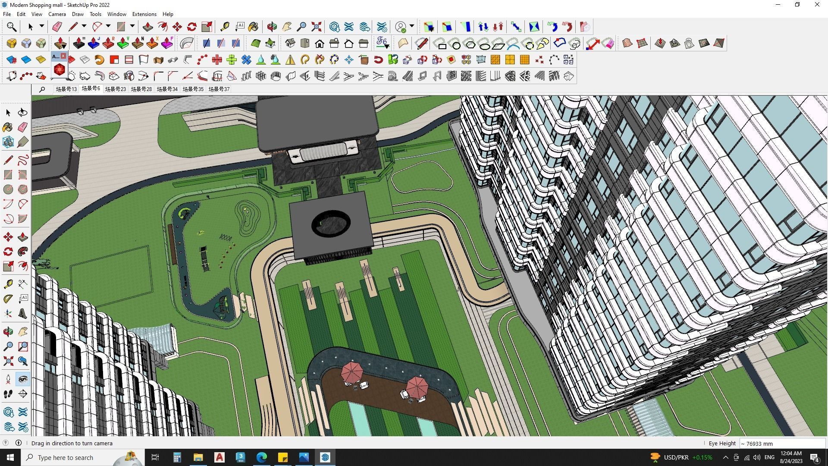Viewport: 828px width, 466px height.
Task: Click the Zoom Extents magnifier icon
Action: pos(8,361)
